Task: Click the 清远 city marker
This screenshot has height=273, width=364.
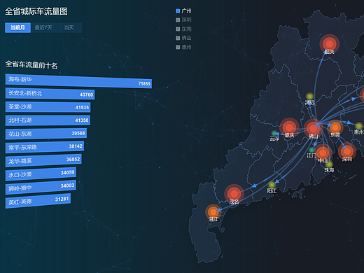Action: [309, 96]
